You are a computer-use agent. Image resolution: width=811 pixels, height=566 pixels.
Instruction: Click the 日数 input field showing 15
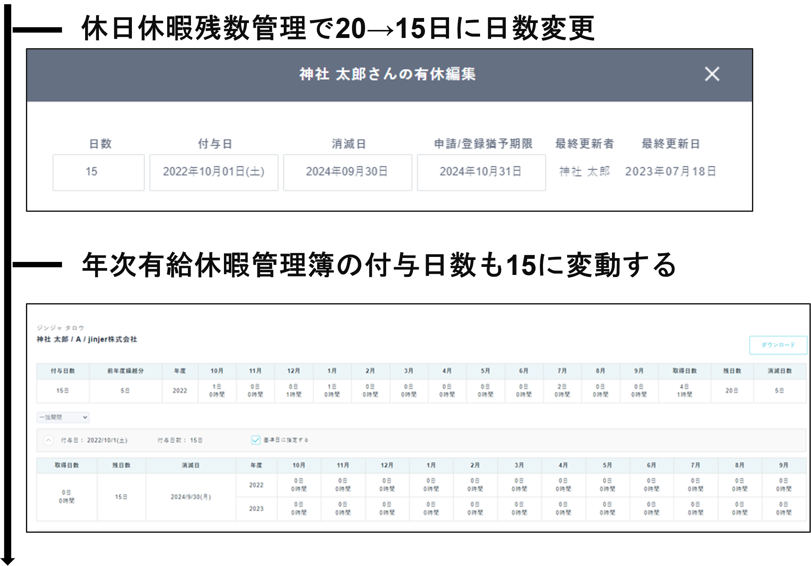tap(99, 172)
